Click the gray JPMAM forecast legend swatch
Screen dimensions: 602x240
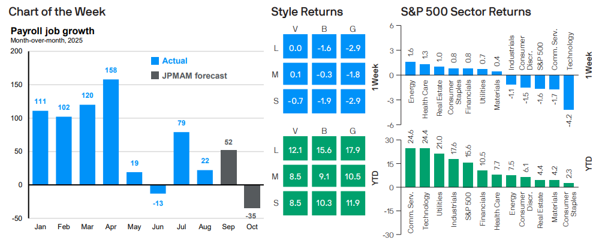coord(154,76)
